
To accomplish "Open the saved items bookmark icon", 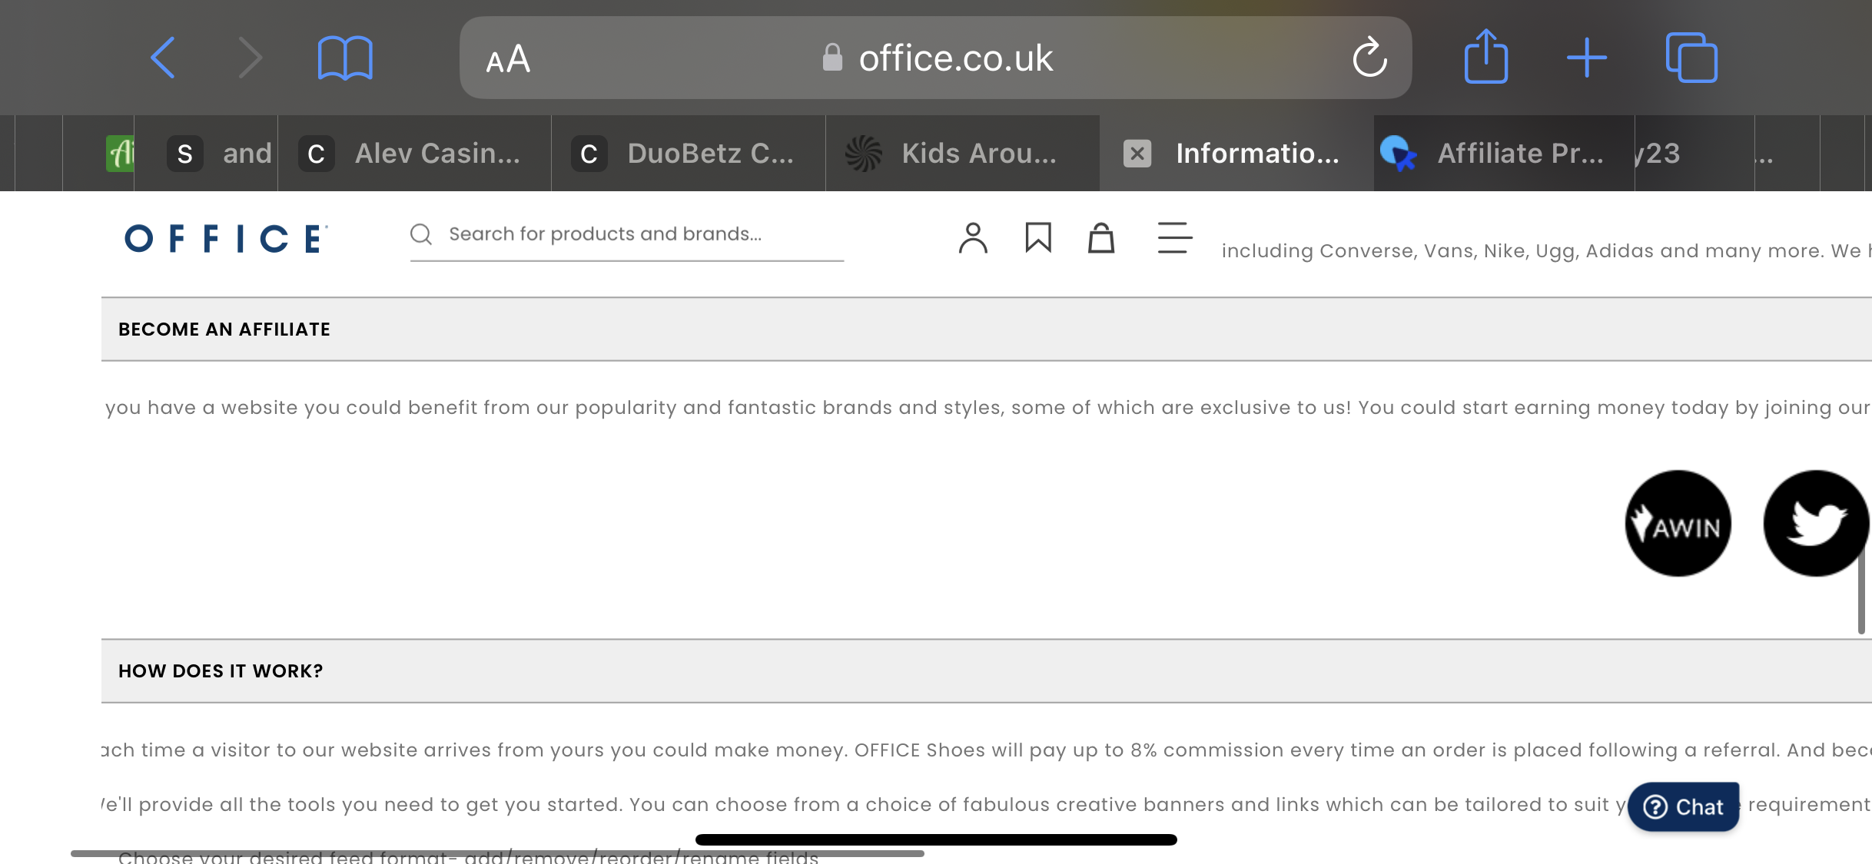I will tap(1038, 237).
